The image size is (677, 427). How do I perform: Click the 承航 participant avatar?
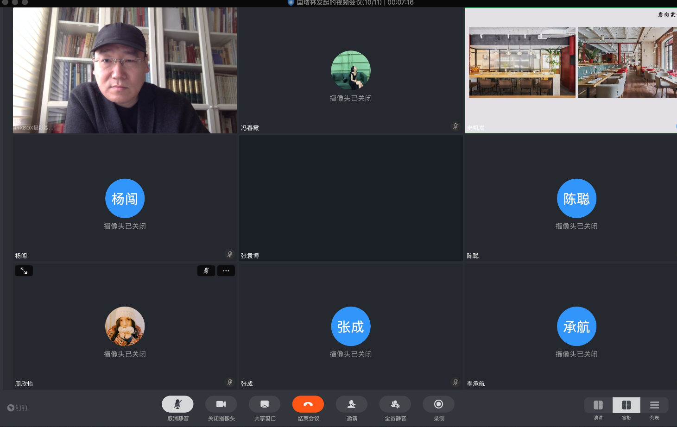pyautogui.click(x=576, y=327)
